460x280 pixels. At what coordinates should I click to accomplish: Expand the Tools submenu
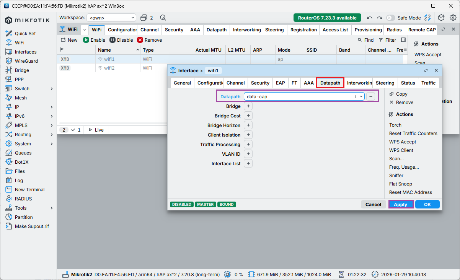pos(52,208)
